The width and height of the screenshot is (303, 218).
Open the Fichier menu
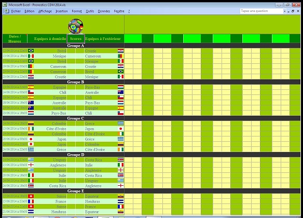tap(16, 11)
